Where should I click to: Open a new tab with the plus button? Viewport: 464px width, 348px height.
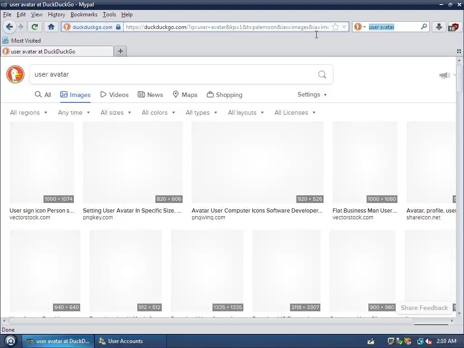[121, 51]
